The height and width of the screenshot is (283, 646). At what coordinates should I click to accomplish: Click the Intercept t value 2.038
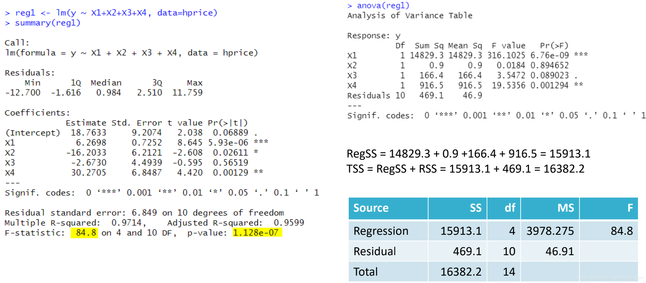190,132
